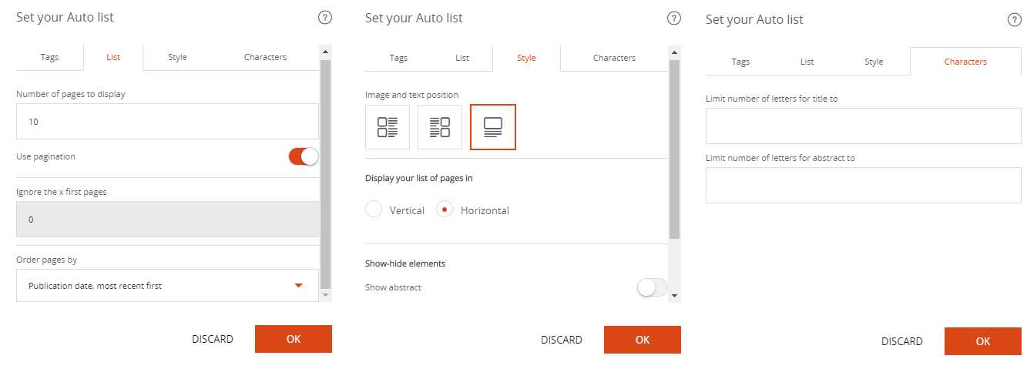The image size is (1027, 369).
Task: Select image-left with text-right layout icon
Action: pyautogui.click(x=388, y=127)
